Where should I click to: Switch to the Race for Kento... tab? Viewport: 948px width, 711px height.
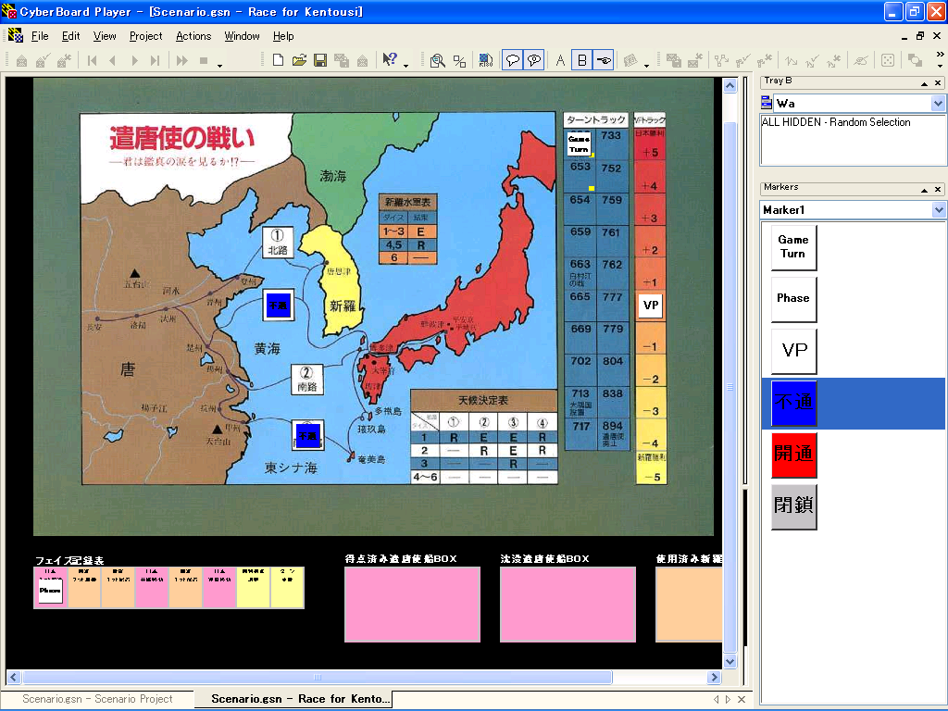(293, 699)
